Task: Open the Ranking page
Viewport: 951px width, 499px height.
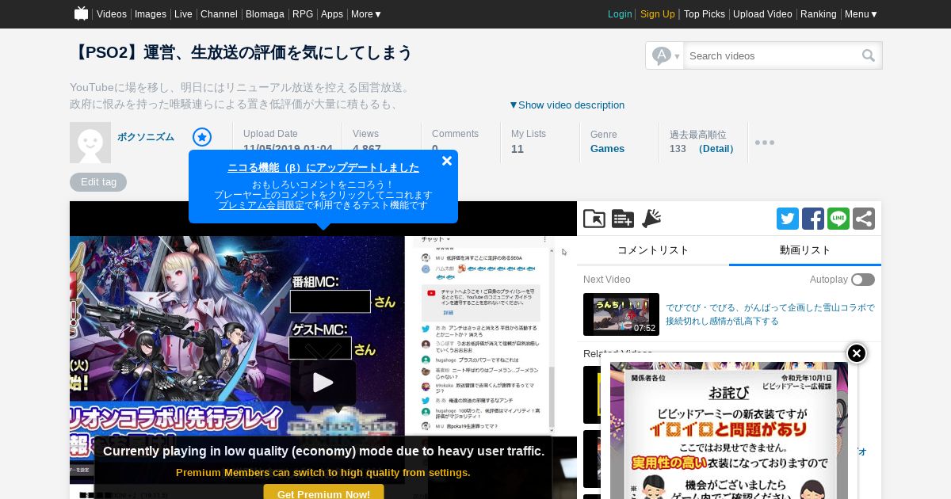Action: 818,14
